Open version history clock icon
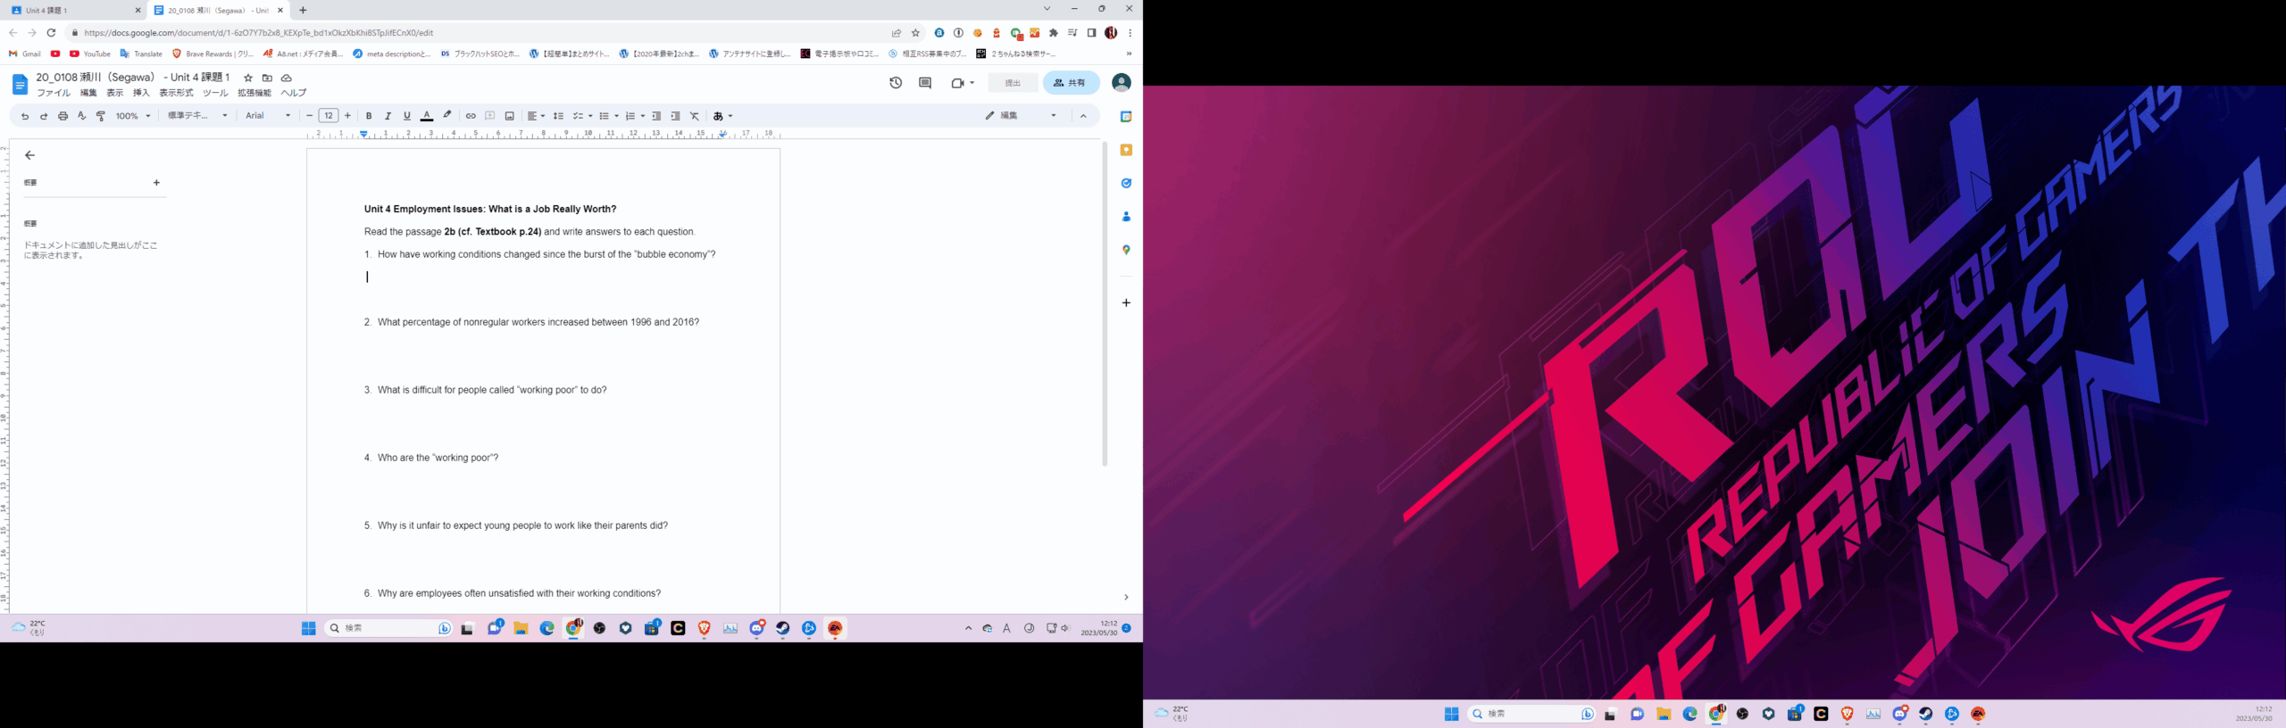2286x728 pixels. point(896,83)
